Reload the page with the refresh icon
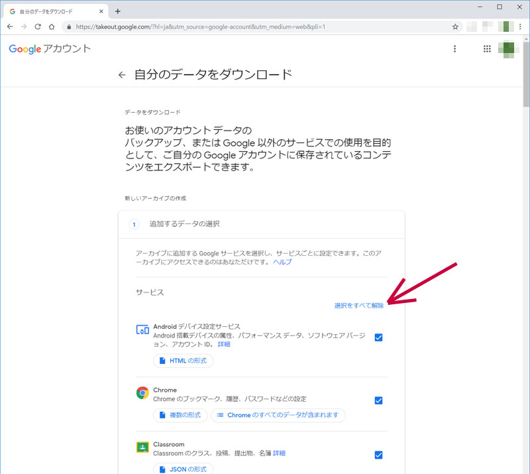Viewport: 530px width, 474px height. 38,27
